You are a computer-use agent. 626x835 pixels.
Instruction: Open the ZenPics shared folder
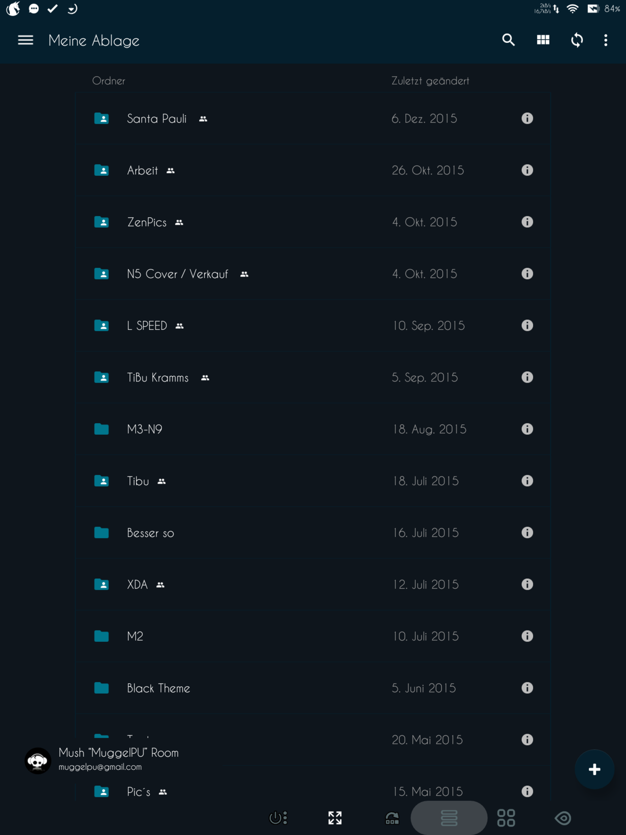[147, 222]
